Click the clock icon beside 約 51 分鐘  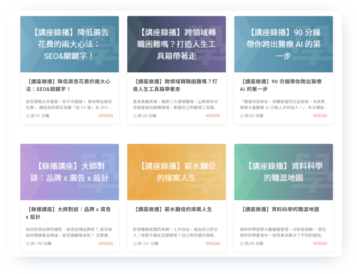(x=28, y=116)
